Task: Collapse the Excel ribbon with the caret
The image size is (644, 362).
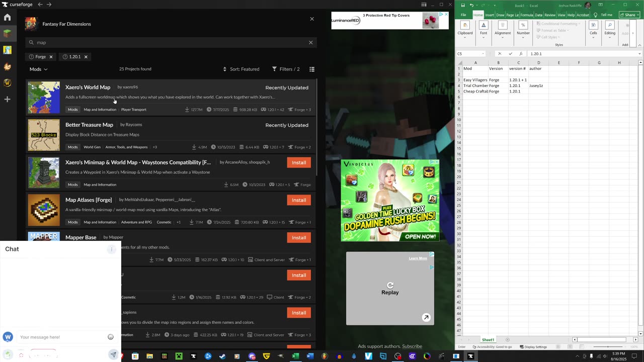Action: coord(640,45)
